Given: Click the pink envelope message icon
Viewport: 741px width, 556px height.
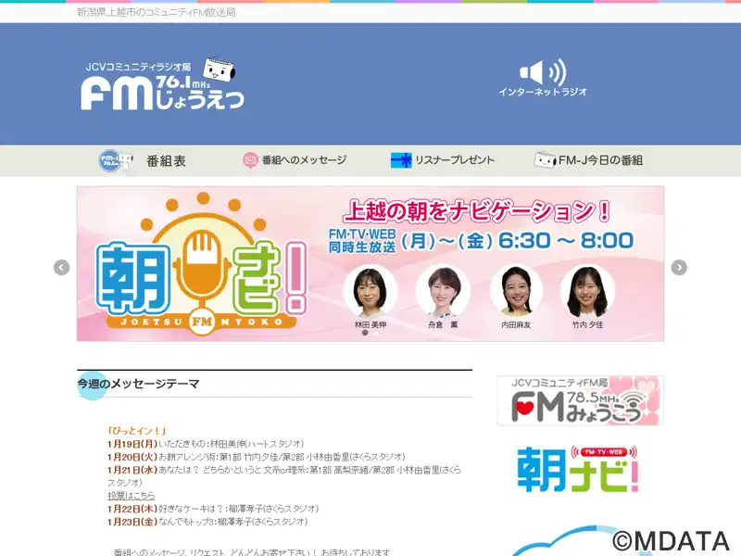Looking at the screenshot, I should [250, 159].
